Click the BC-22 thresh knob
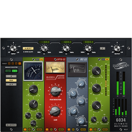This screenshot has height=132, width=132. point(81,83)
